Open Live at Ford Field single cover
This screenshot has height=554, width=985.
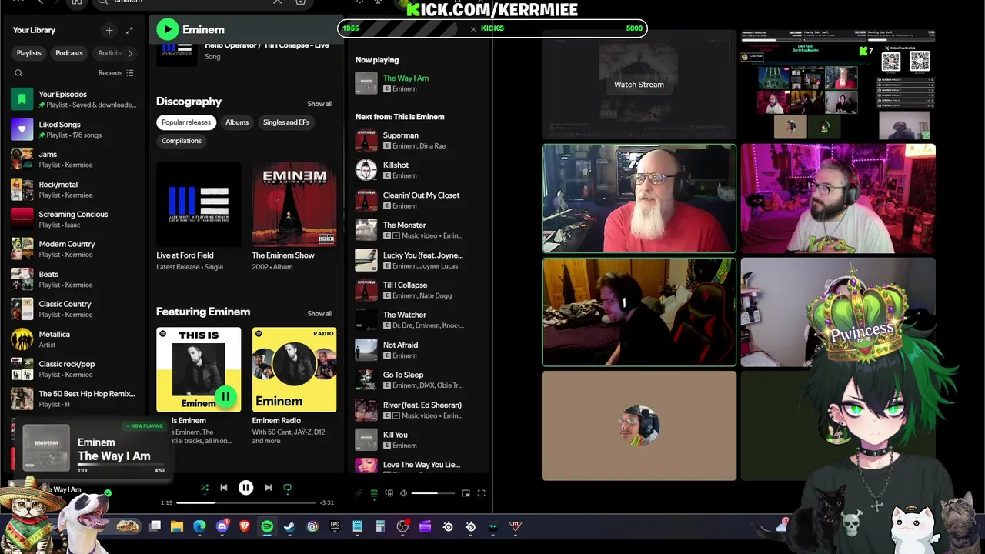[199, 204]
